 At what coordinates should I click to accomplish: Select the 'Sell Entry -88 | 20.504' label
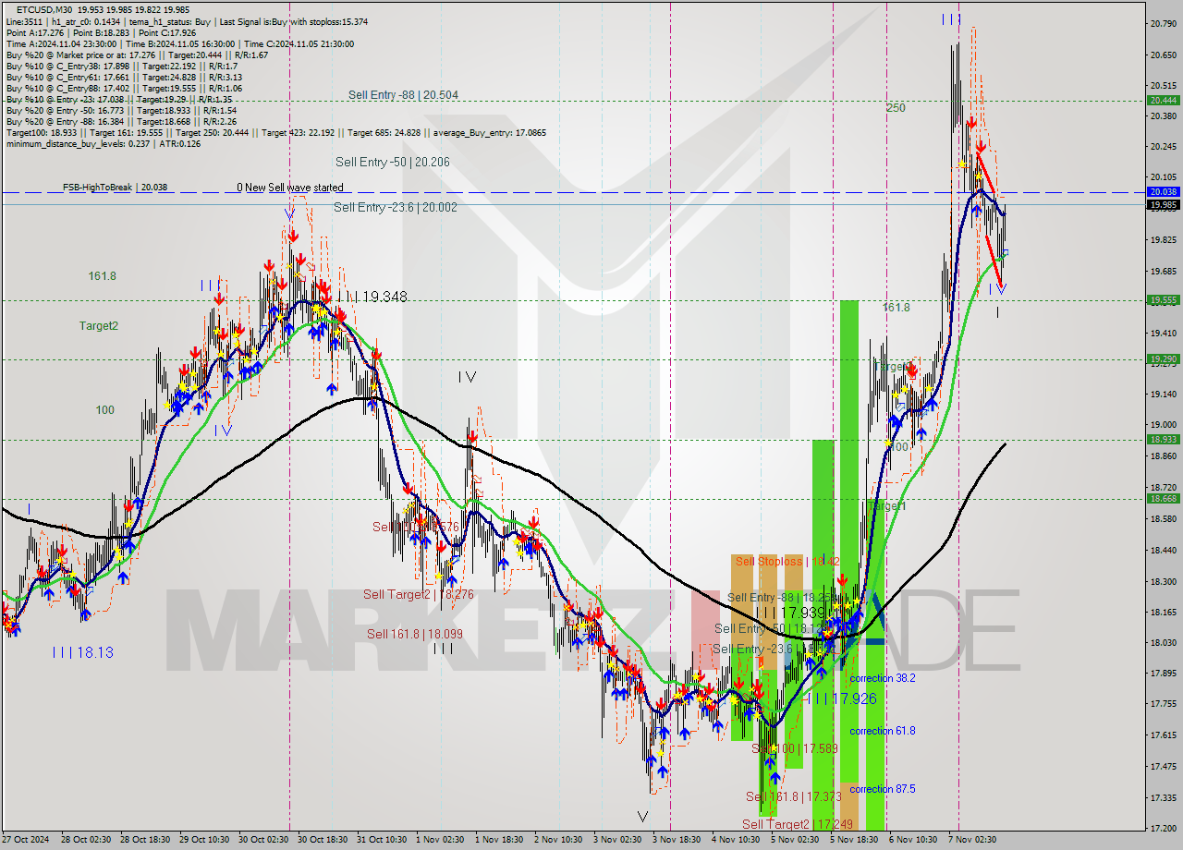[403, 95]
